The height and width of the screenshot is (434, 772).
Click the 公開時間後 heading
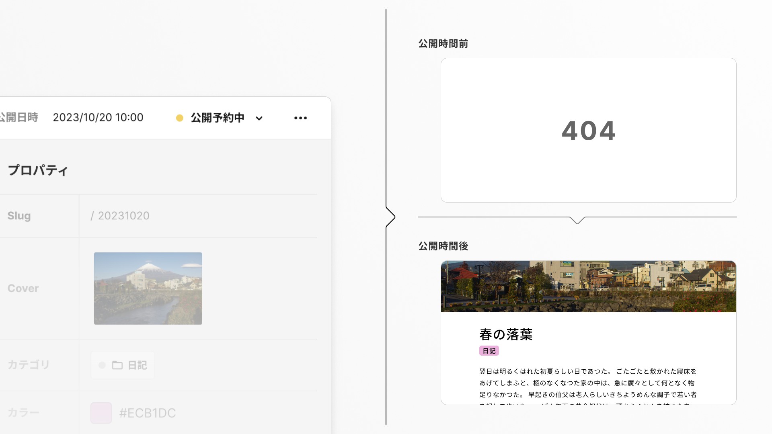[x=443, y=246]
